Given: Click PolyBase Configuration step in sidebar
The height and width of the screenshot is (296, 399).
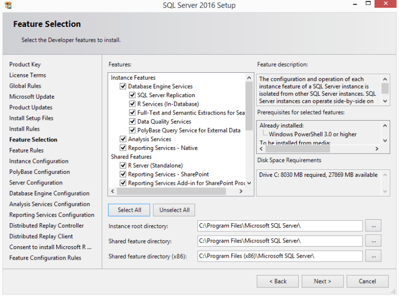Looking at the screenshot, I should [x=39, y=172].
